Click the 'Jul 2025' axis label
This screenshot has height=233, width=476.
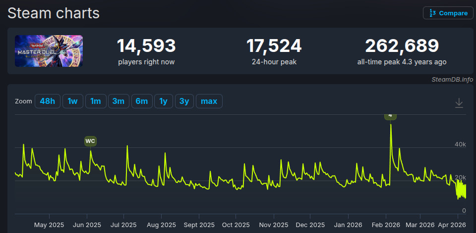point(123,225)
